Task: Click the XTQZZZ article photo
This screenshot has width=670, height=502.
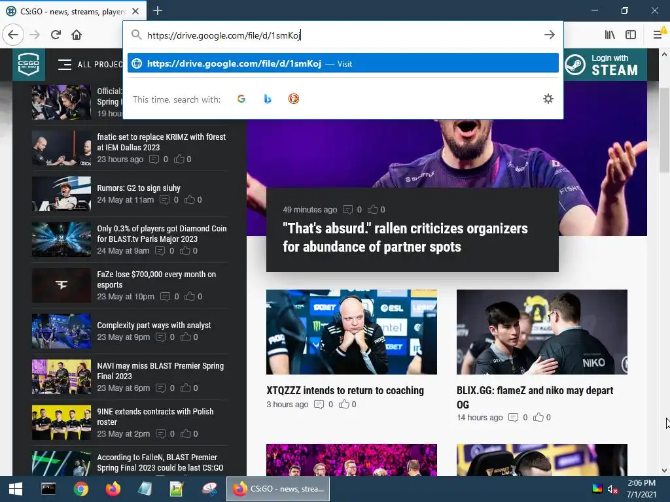Action: [x=351, y=331]
